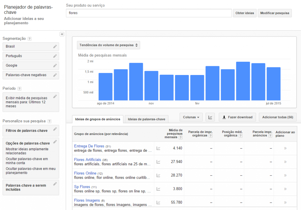Click pencil icon next to Português
The height and width of the screenshot is (210, 301).
tap(55, 56)
